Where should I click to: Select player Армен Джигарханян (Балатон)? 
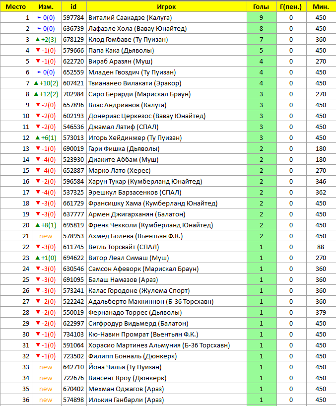pyautogui.click(x=136, y=214)
